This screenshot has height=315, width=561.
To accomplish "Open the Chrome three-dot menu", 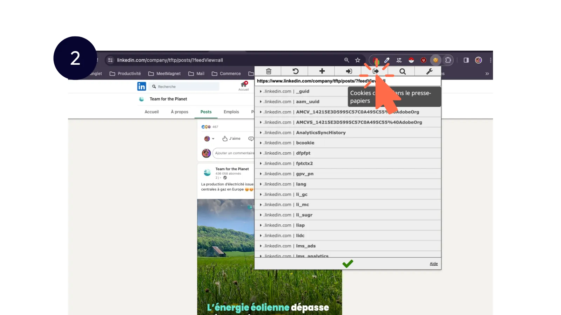I will point(491,60).
